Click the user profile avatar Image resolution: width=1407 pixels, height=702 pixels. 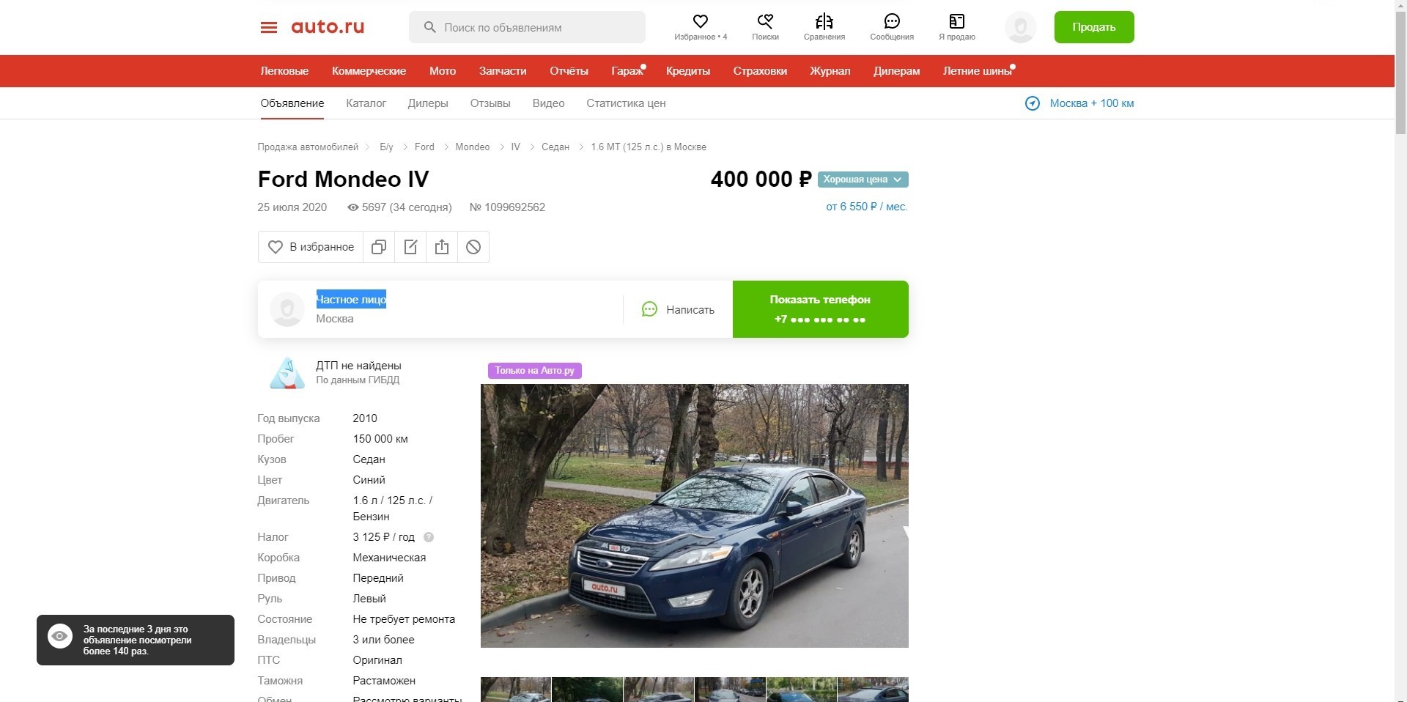(1020, 27)
